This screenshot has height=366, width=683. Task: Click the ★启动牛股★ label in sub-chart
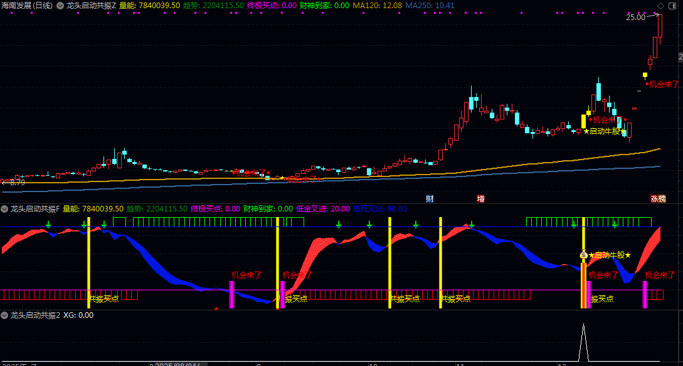[609, 255]
